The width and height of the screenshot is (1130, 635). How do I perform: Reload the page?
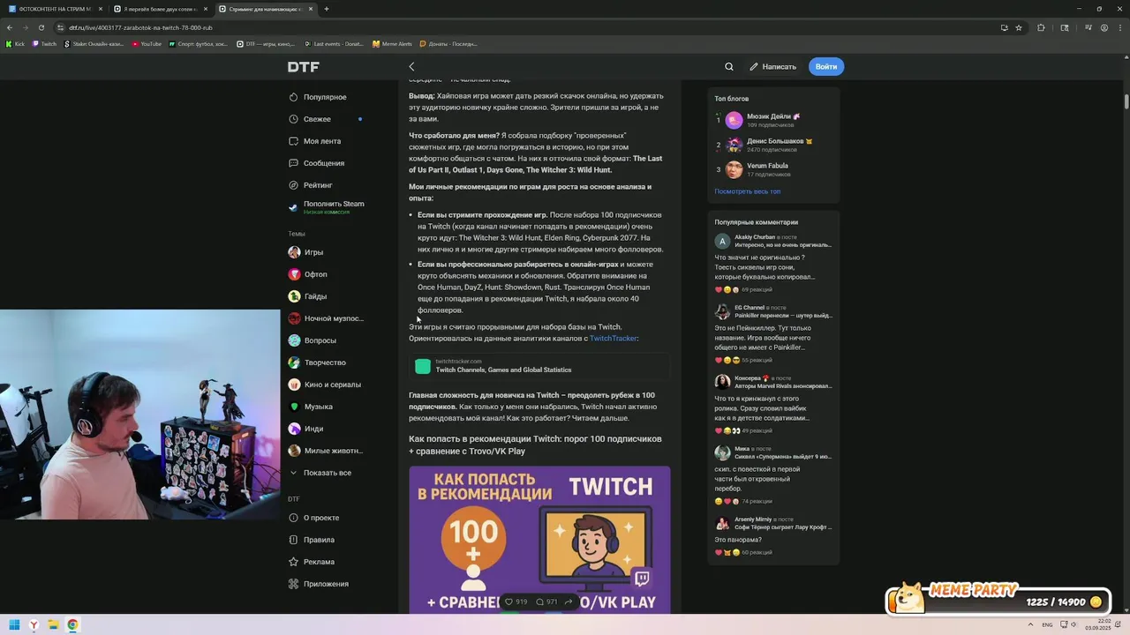(41, 27)
